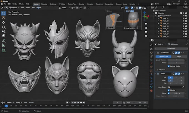Open the Output properties tab
The height and width of the screenshot is (113, 189).
tap(151, 53)
